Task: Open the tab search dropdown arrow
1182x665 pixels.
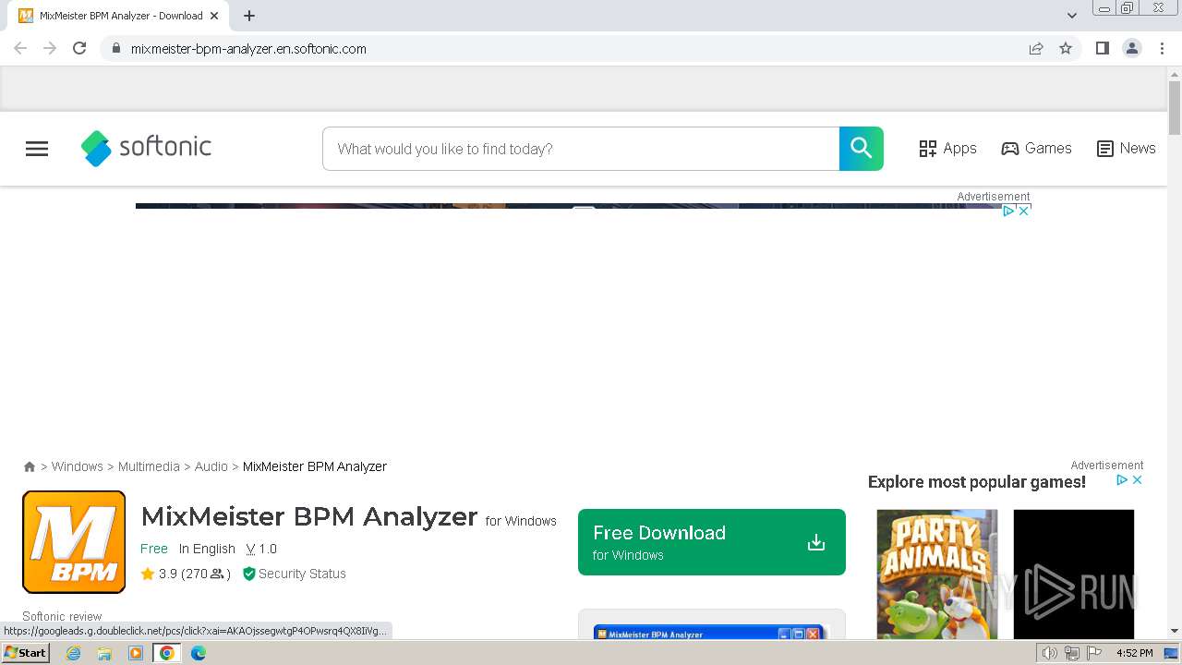Action: 1072,16
